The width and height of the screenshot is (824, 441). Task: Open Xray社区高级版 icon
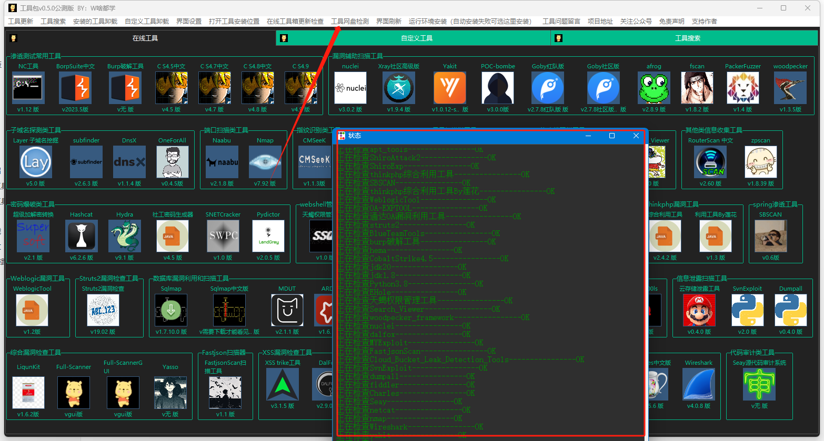[399, 88]
